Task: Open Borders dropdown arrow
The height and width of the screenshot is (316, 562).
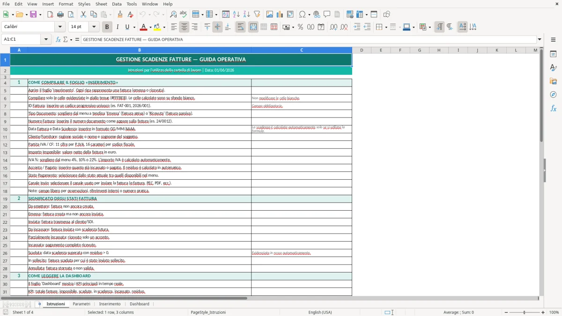Action: coord(385,27)
